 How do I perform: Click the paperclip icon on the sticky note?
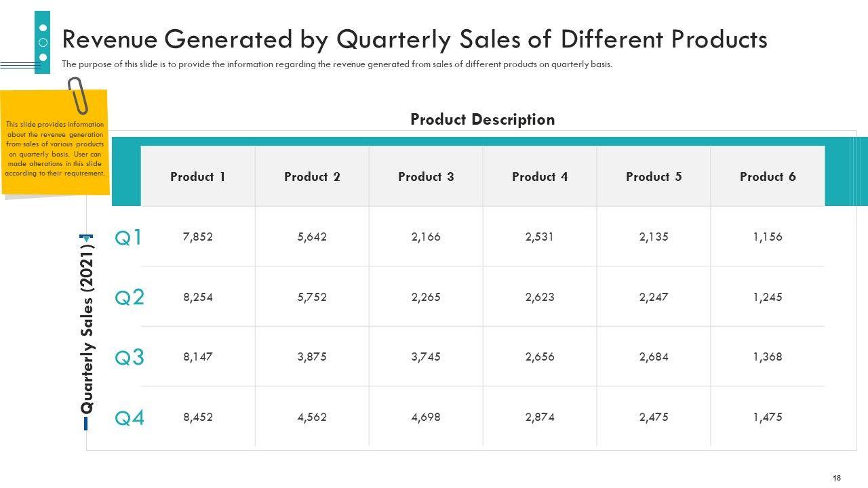point(79,95)
